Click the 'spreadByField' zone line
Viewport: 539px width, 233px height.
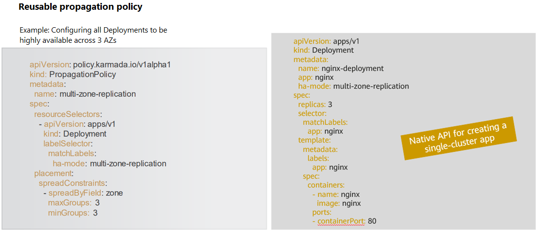[x=83, y=193]
